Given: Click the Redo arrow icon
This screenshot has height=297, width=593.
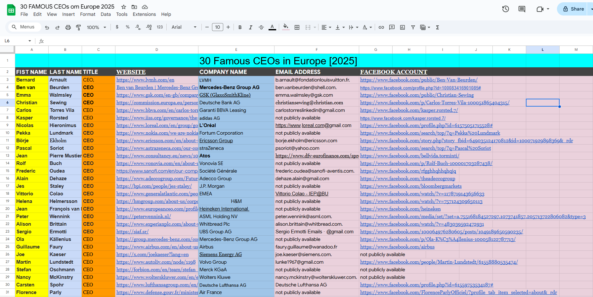Looking at the screenshot, I should [x=58, y=27].
